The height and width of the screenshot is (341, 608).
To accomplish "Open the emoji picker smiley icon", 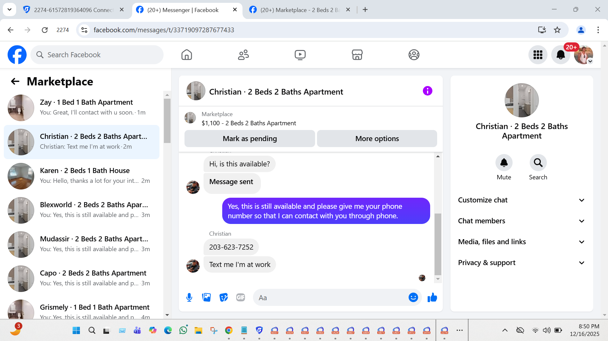I will (x=413, y=297).
